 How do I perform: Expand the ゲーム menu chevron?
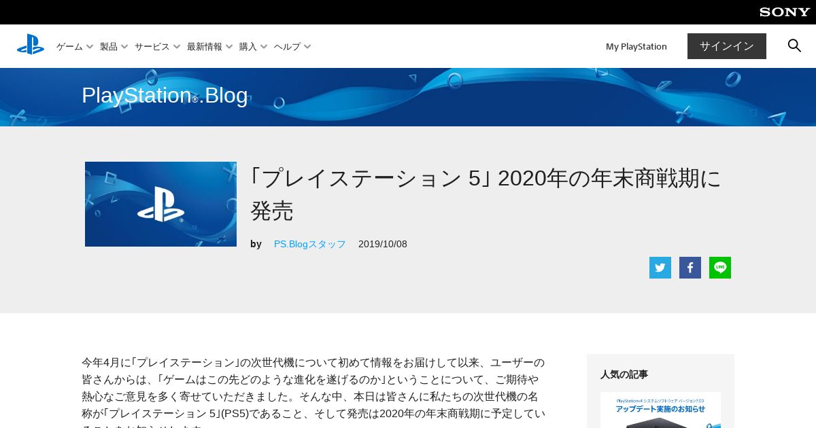tap(90, 47)
